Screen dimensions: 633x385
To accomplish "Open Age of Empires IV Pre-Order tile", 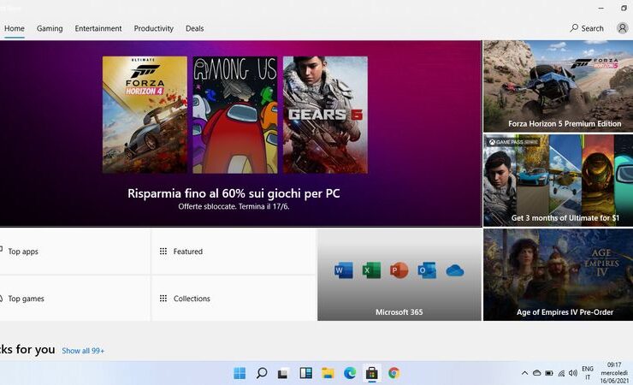I will click(558, 275).
